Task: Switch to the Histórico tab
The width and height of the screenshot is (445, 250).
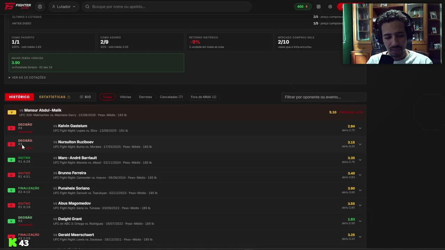Action: [x=19, y=97]
